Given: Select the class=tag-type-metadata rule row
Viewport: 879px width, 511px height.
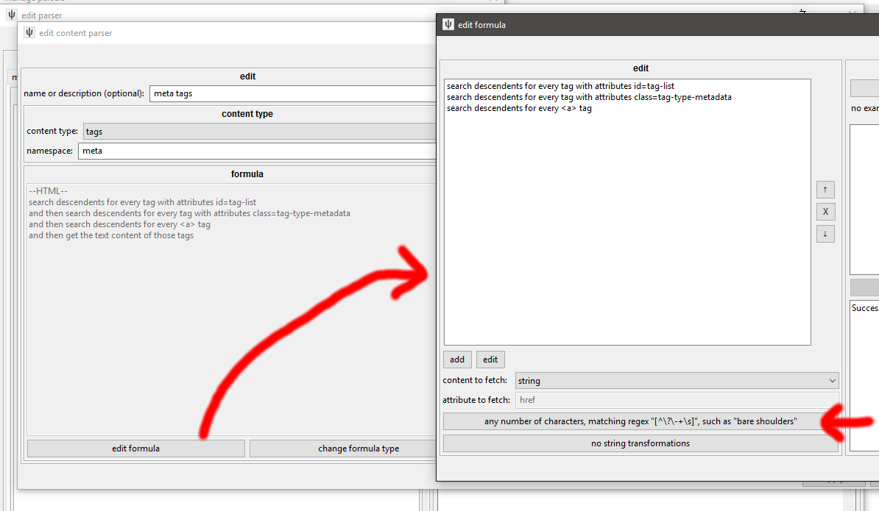Looking at the screenshot, I should (589, 97).
